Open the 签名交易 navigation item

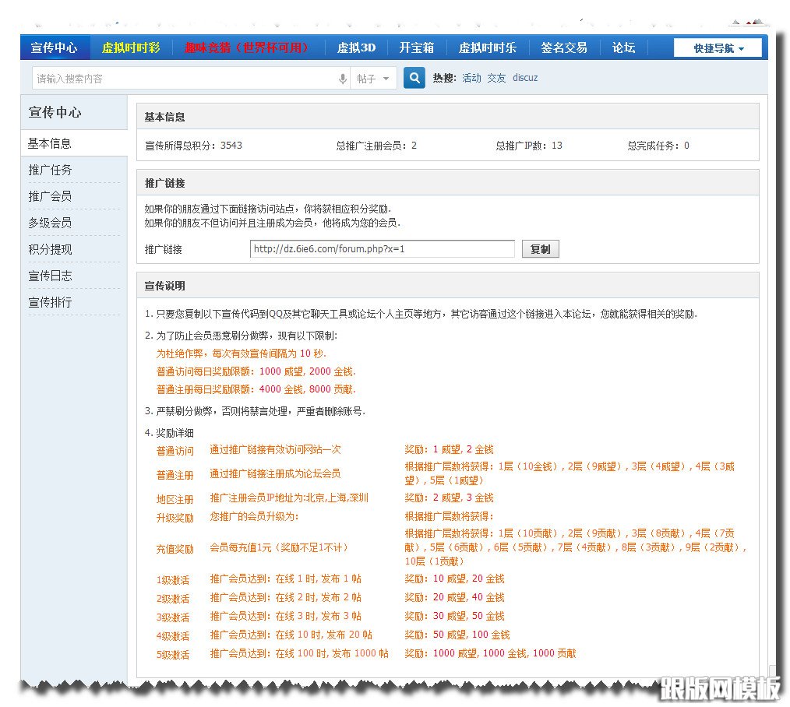click(564, 47)
